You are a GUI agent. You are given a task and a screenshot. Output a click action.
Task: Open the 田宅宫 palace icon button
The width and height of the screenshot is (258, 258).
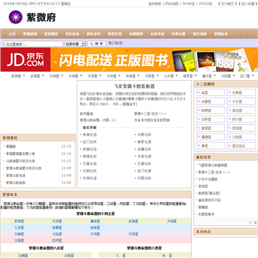click(x=242, y=128)
